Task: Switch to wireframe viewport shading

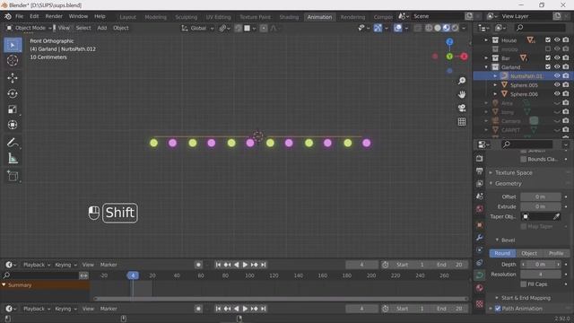Action: (429, 28)
